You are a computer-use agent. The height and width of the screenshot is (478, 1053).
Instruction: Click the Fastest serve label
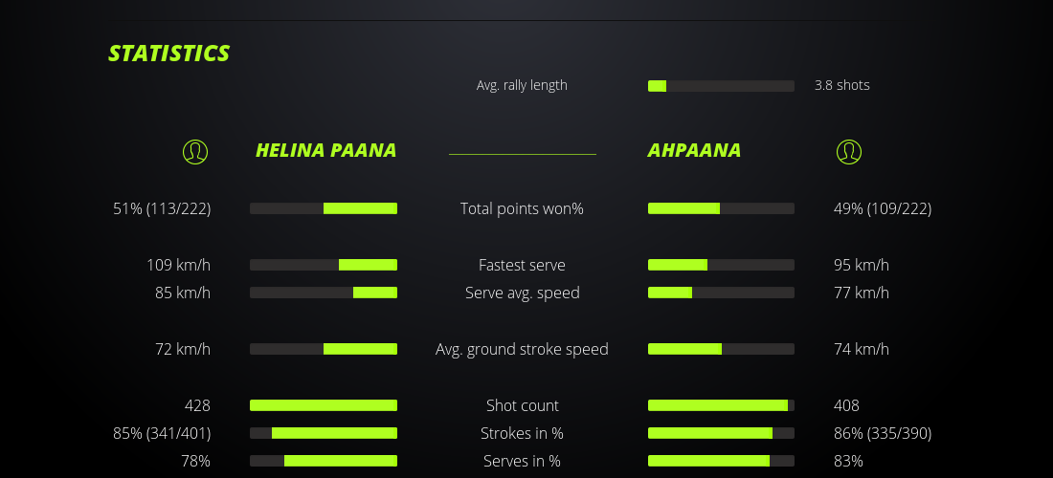(522, 265)
